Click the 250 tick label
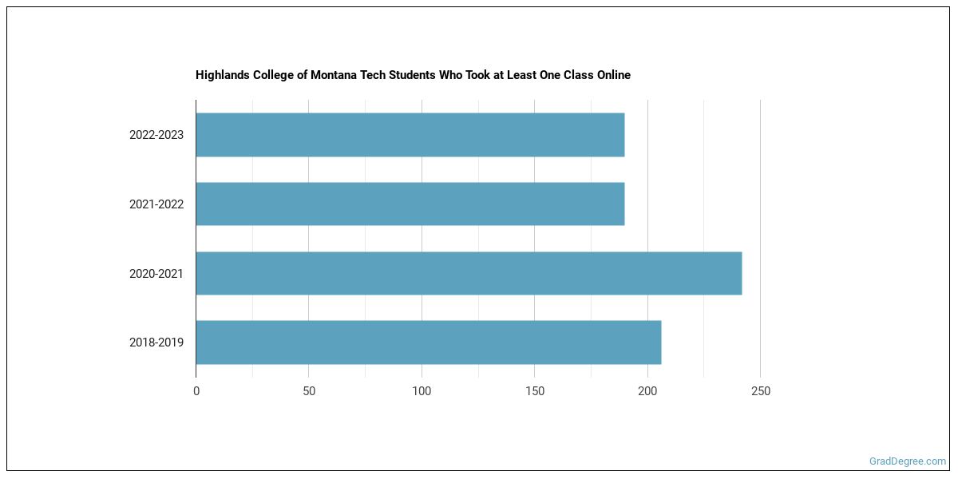 (761, 391)
